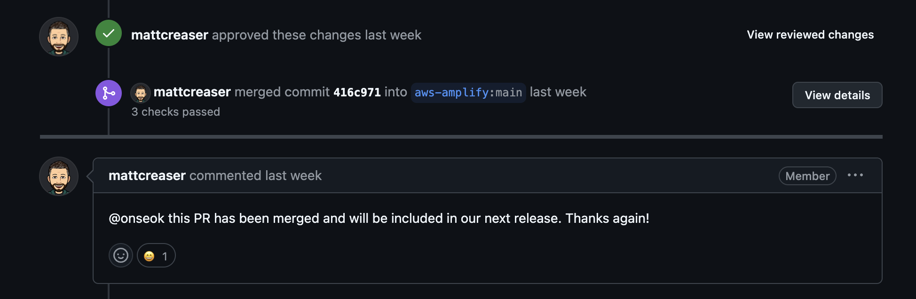The image size is (916, 299).
Task: Click 'last week' timestamp in comment header
Action: (x=293, y=176)
